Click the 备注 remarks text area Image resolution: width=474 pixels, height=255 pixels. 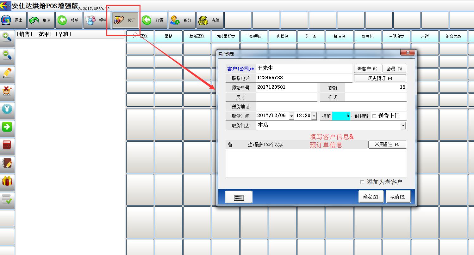pyautogui.click(x=316, y=163)
